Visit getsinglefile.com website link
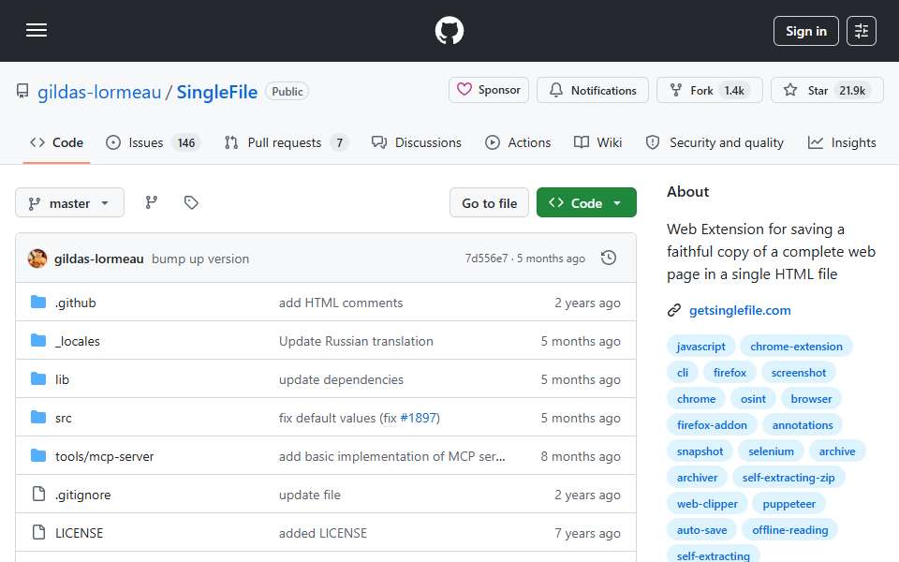 click(x=740, y=310)
